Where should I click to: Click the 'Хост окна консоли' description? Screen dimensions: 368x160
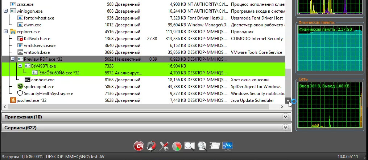click(250, 80)
